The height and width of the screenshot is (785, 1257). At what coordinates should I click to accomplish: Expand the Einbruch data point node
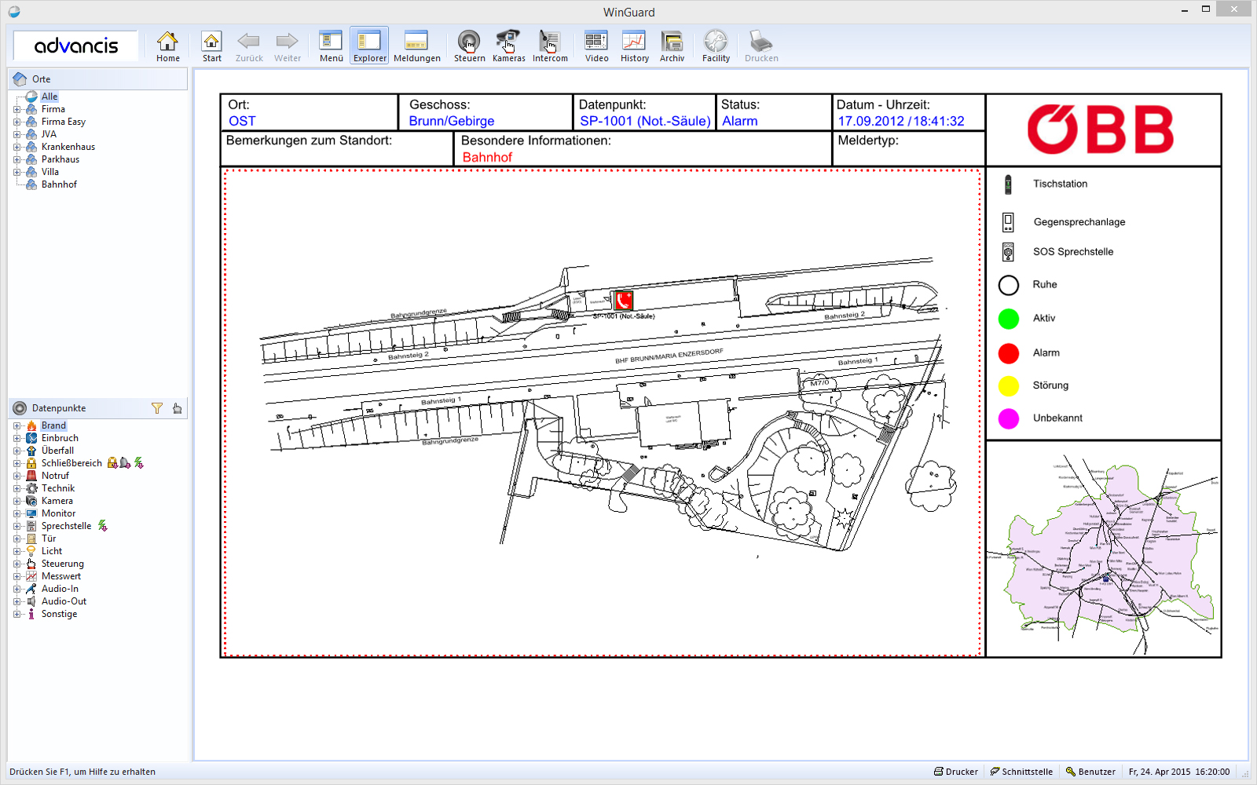point(16,438)
